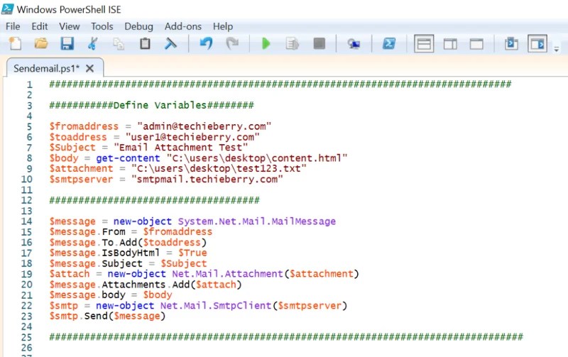Open the Add-ons menu
This screenshot has width=568, height=357.
tap(183, 26)
